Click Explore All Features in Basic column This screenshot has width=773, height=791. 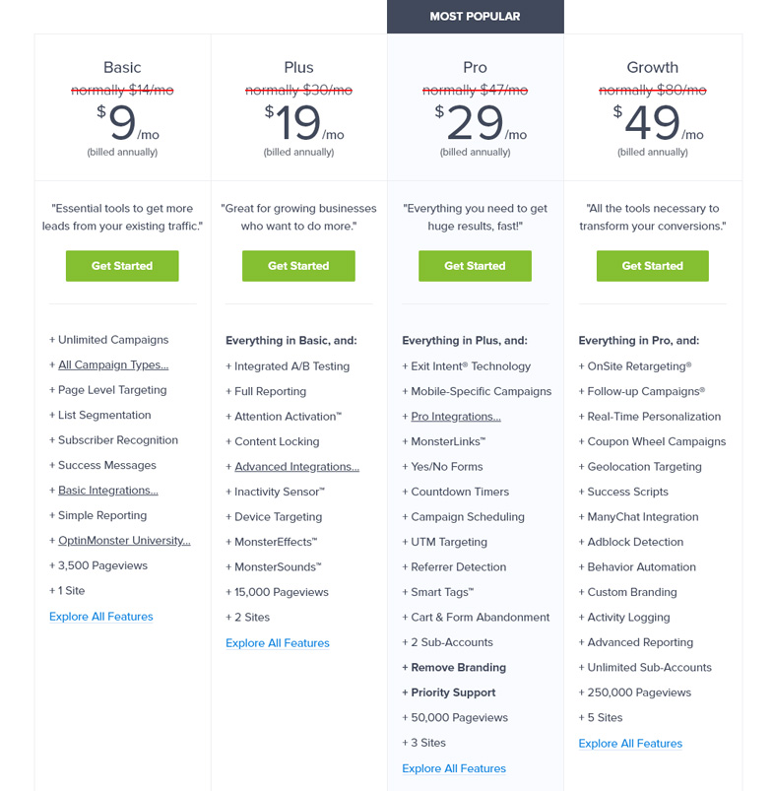(101, 617)
